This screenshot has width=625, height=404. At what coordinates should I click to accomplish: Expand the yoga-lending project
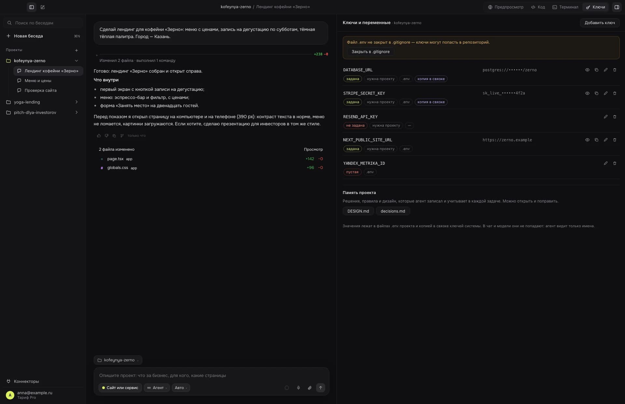(x=76, y=102)
